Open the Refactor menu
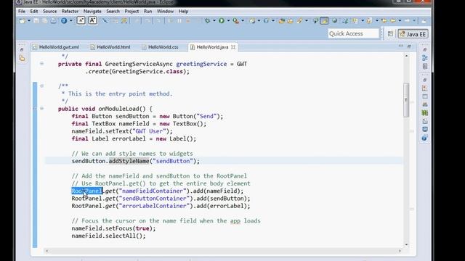Screen dimensions: 465x261 click(x=70, y=12)
